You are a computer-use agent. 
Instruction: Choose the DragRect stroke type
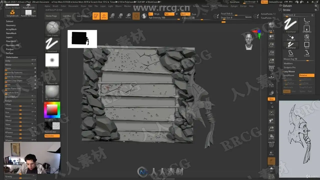coord(307,29)
